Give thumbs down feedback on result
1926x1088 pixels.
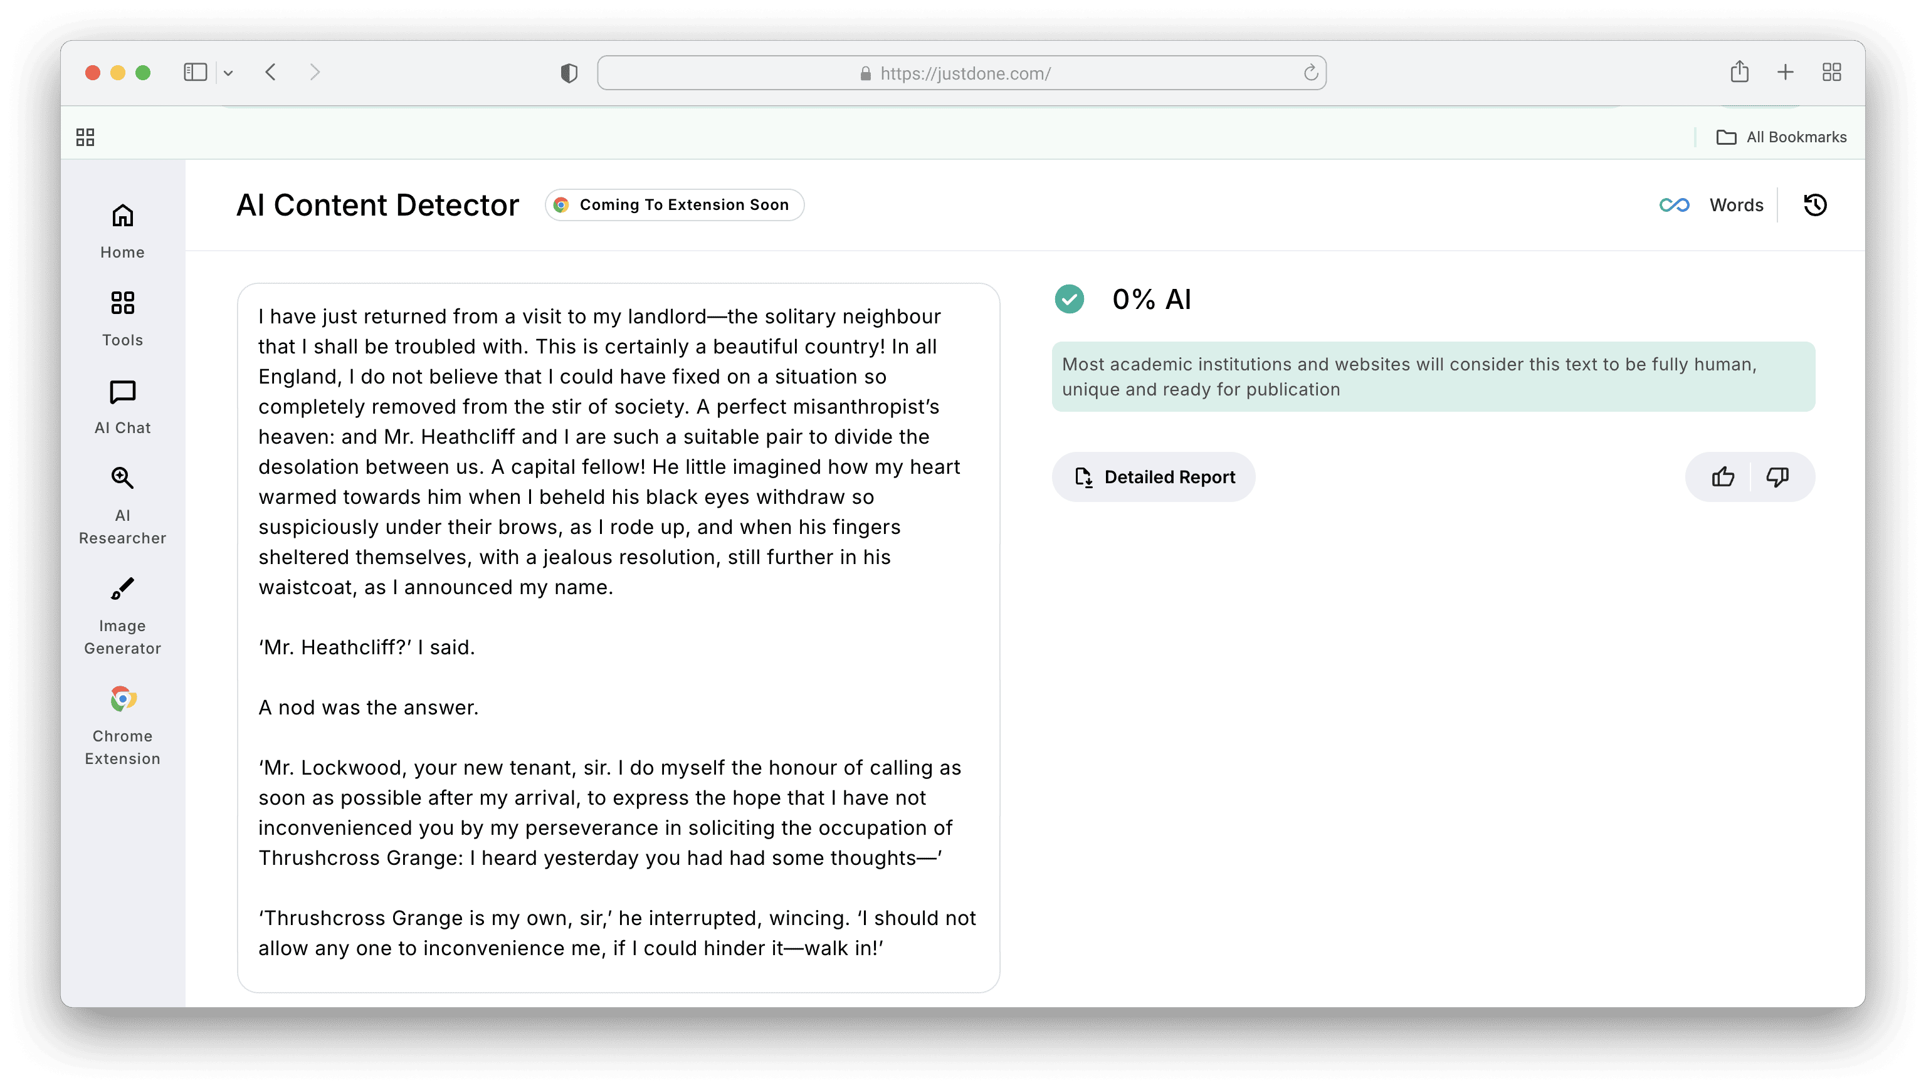click(1777, 477)
